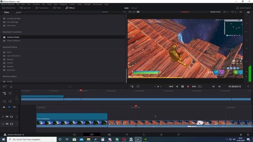Select the Fusion Composition clip

(72, 116)
